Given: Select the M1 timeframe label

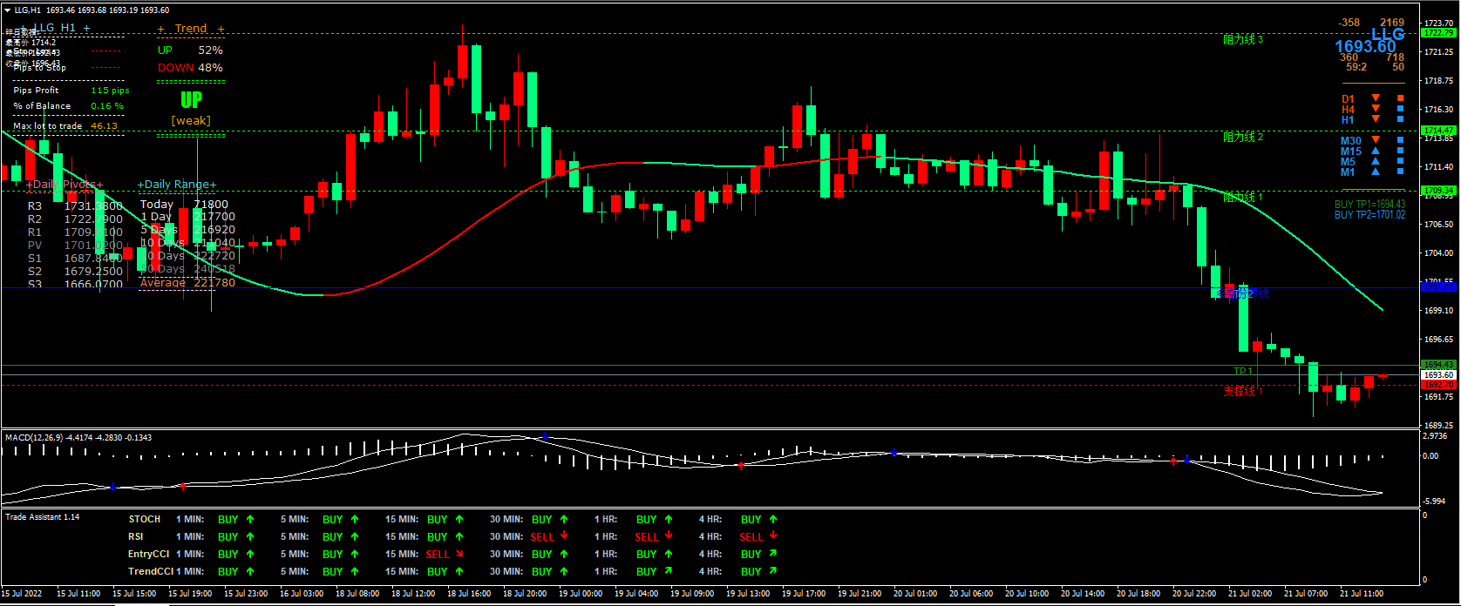Looking at the screenshot, I should tap(1349, 172).
